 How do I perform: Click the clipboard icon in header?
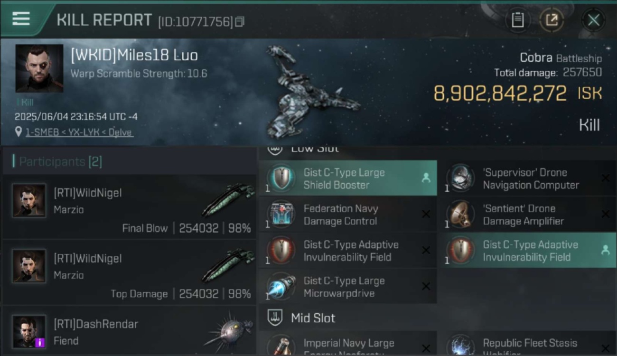point(517,20)
